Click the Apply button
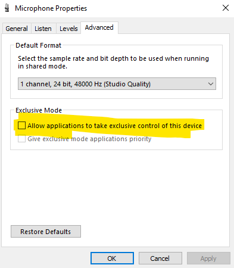 tap(208, 258)
